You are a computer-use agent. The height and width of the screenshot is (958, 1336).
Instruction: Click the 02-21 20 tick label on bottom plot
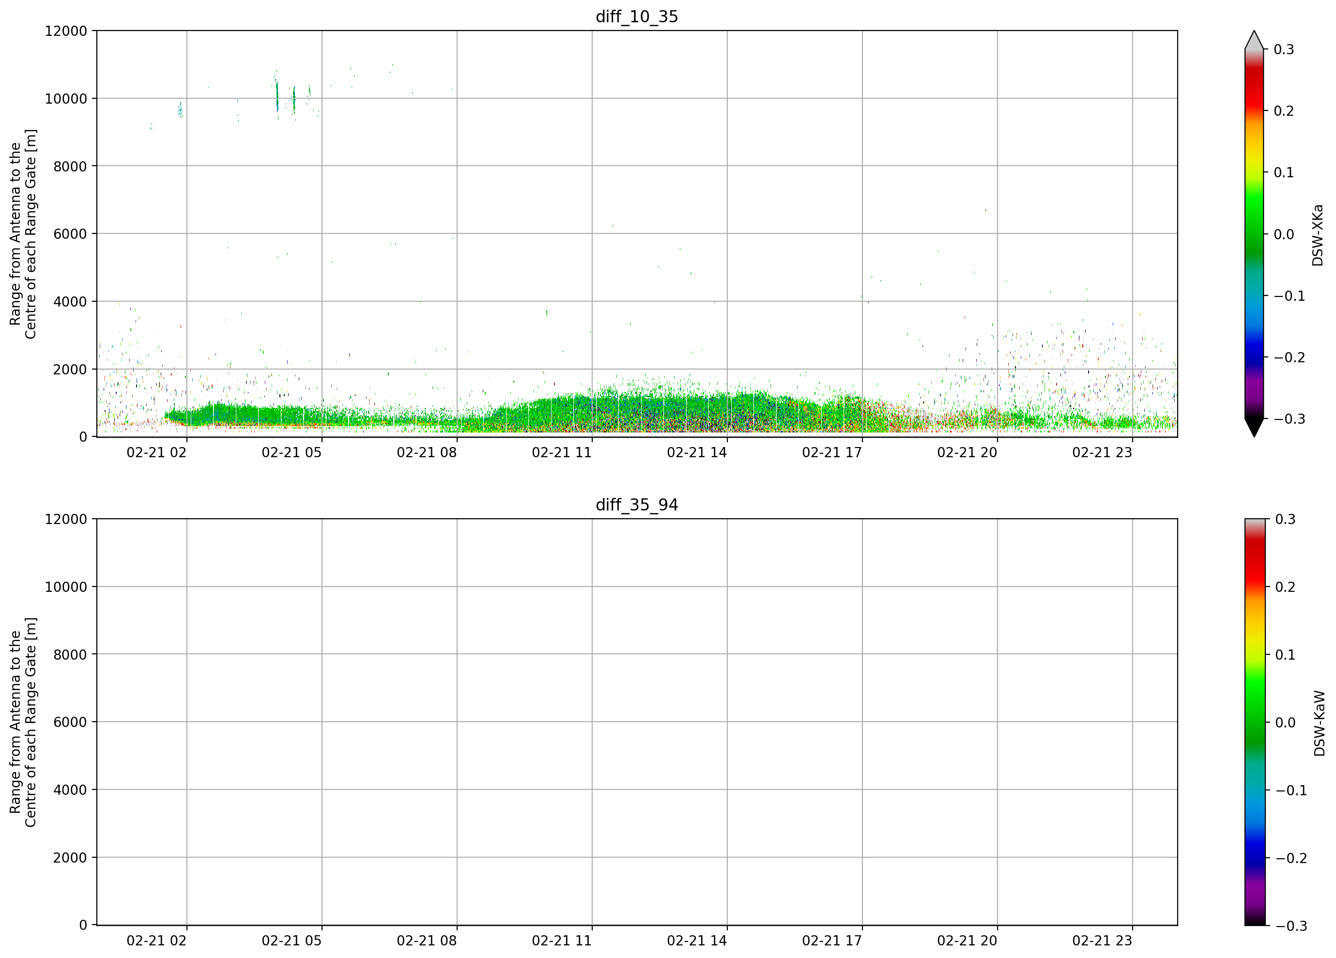click(967, 941)
